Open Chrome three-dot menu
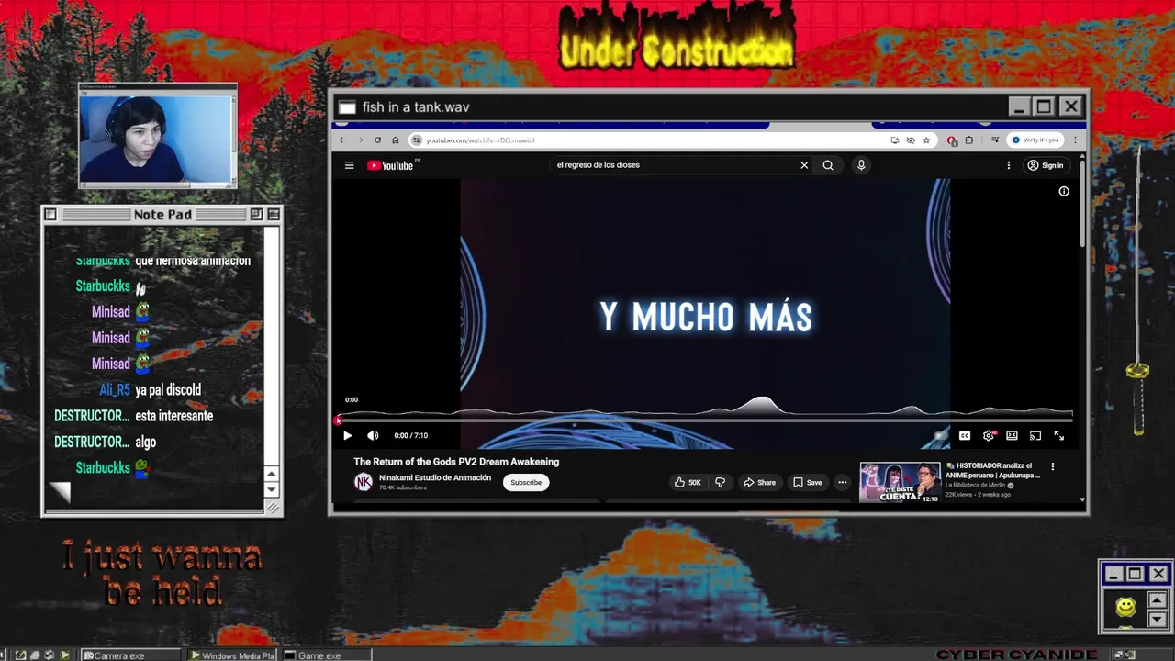This screenshot has height=661, width=1175. pyautogui.click(x=1075, y=140)
